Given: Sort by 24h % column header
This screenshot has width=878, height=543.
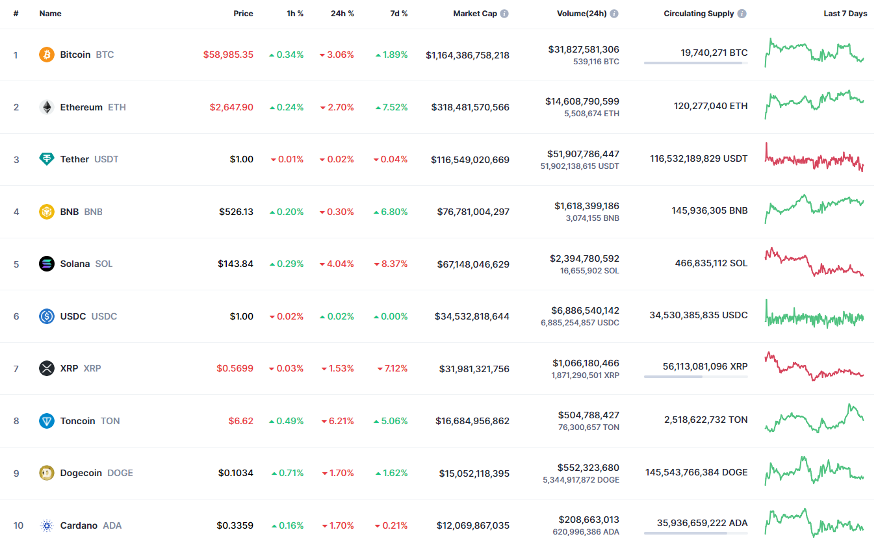Looking at the screenshot, I should [342, 14].
